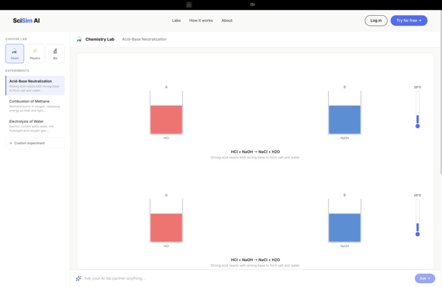This screenshot has width=442, height=287.
Task: Click the top bar audio bars icon
Action: tap(253, 4)
